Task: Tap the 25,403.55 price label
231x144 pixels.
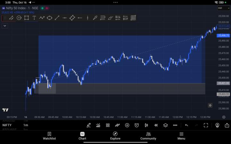Action: [223, 94]
